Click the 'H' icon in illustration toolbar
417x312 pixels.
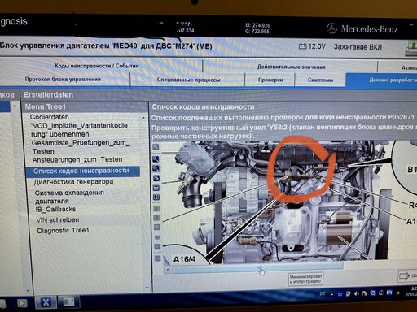tap(156, 197)
